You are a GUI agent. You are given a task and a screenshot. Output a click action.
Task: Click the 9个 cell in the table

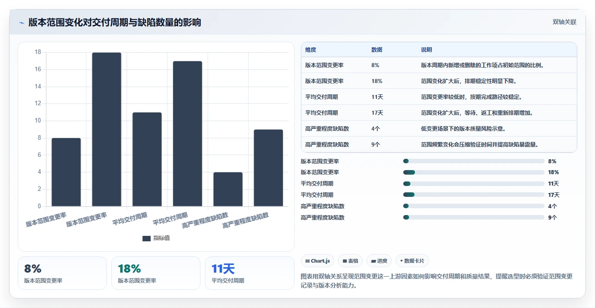(x=375, y=144)
